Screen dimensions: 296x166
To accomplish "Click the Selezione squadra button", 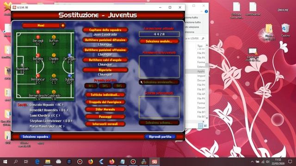I will (35, 136).
